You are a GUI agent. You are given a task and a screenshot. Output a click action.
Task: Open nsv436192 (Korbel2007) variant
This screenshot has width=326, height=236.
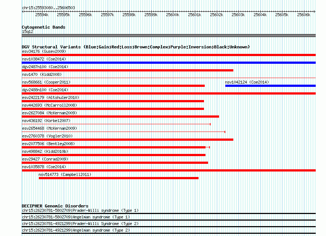pyautogui.click(x=46, y=121)
